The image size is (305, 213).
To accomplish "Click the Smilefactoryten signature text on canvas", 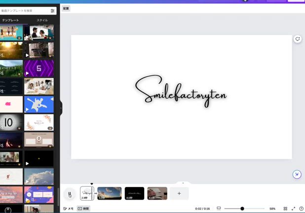I will pyautogui.click(x=181, y=91).
